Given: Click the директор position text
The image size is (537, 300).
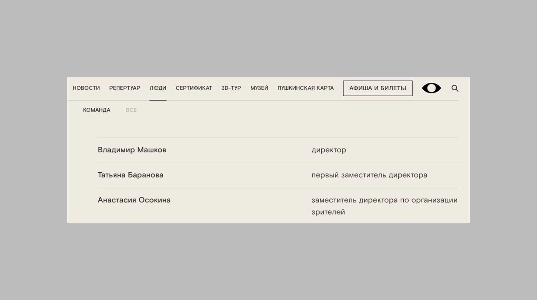Looking at the screenshot, I should click(329, 150).
